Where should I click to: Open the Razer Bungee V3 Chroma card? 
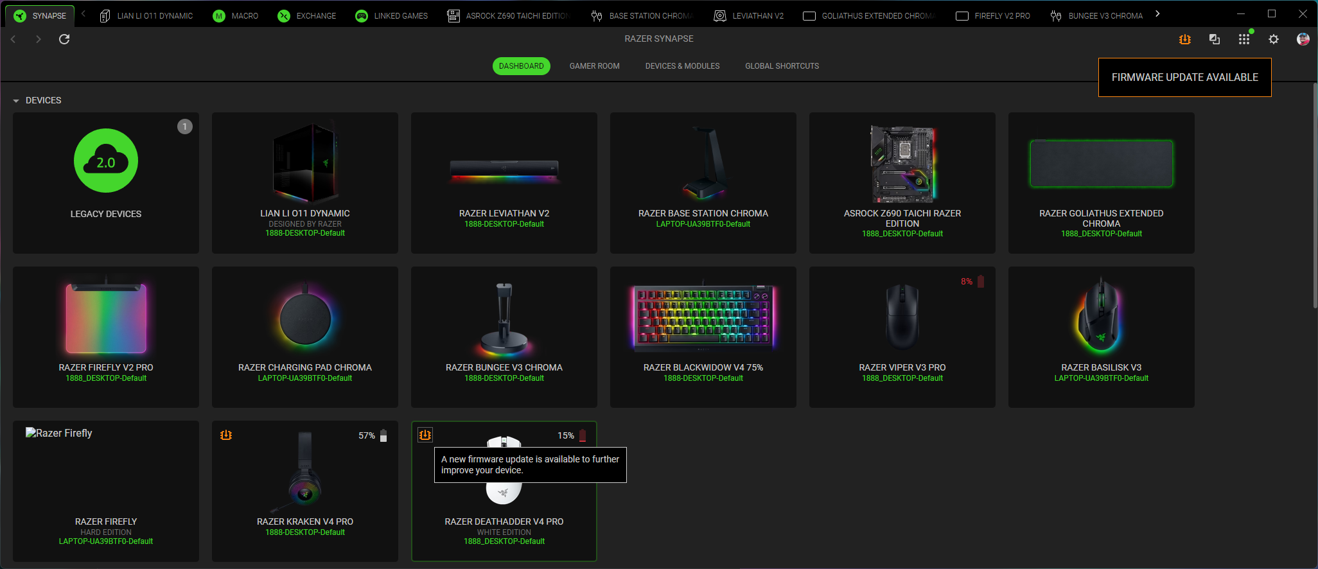504,337
